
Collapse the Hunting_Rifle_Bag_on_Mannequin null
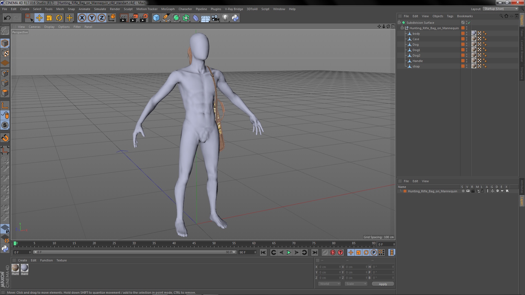point(402,28)
